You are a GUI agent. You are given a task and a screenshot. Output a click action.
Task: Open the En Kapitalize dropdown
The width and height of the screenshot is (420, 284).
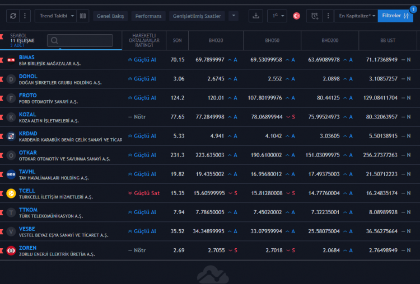[356, 16]
